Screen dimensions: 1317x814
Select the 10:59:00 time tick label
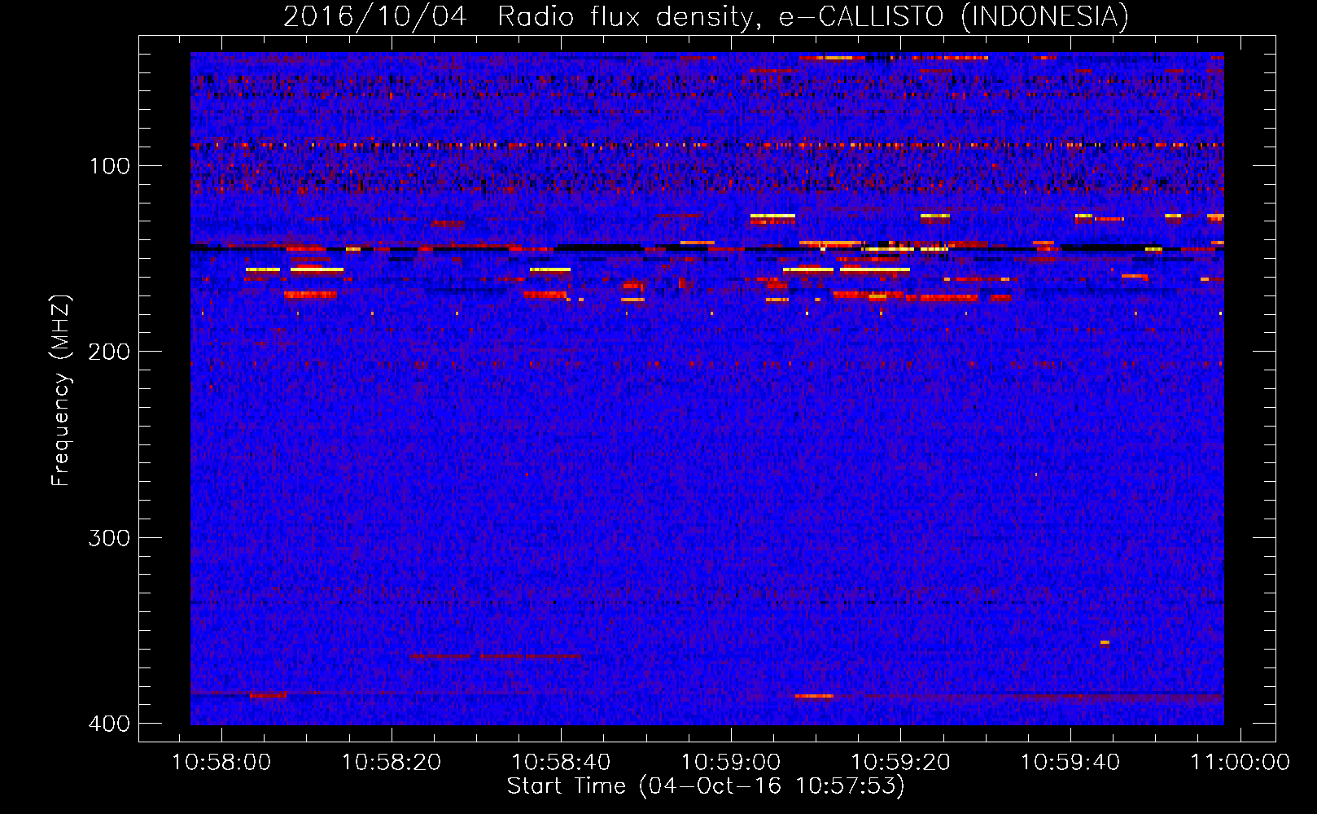point(731,763)
